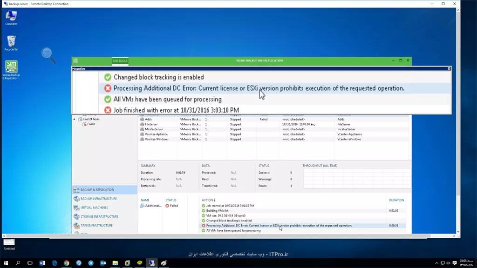
Task: Select the Processing Additional DC Error log entry
Action: (303, 226)
